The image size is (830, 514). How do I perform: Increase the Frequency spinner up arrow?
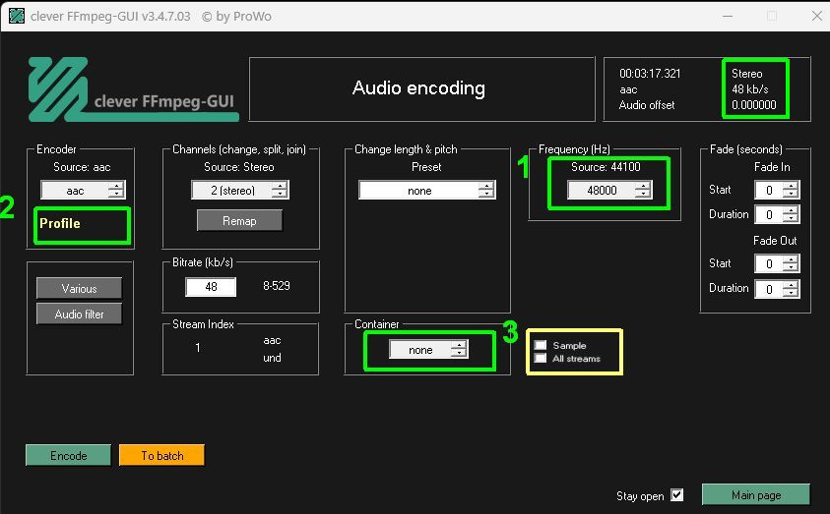[643, 186]
